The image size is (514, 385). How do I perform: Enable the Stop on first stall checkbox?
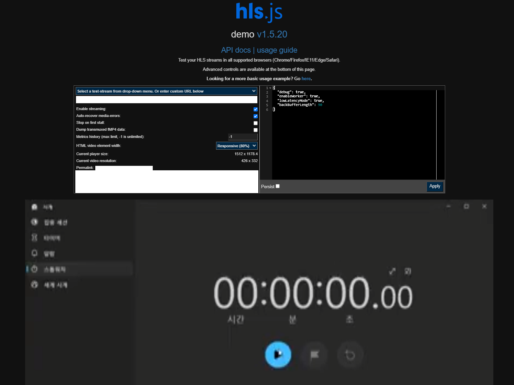click(x=256, y=123)
